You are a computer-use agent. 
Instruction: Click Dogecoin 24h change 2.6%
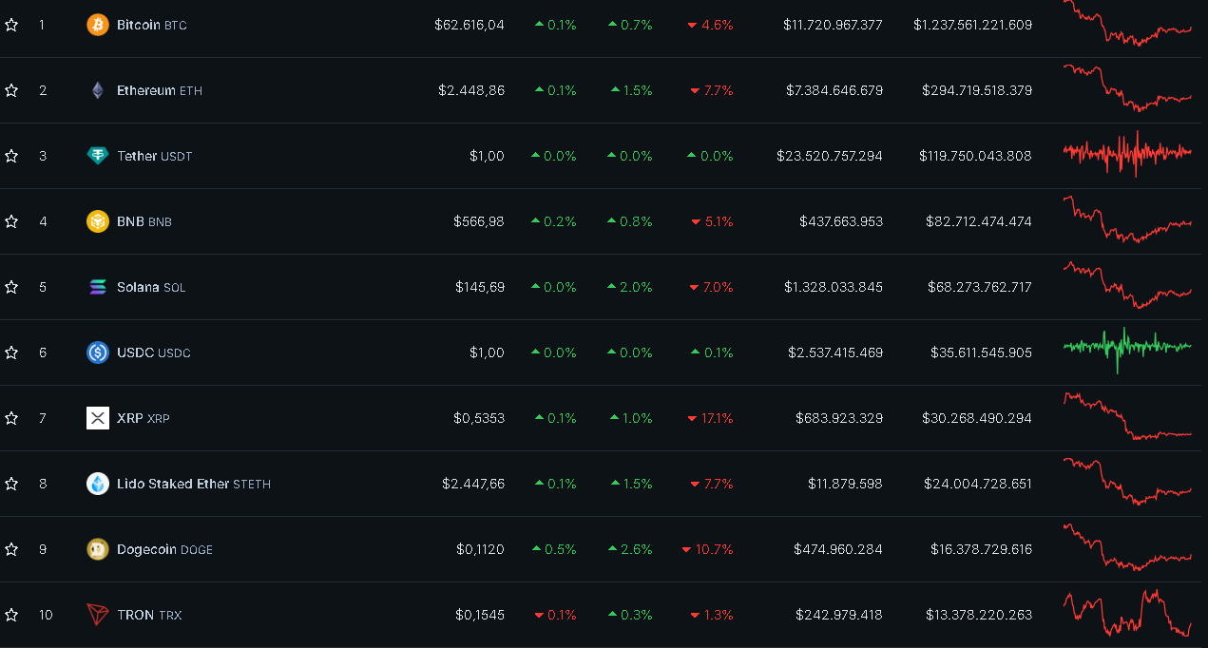630,549
